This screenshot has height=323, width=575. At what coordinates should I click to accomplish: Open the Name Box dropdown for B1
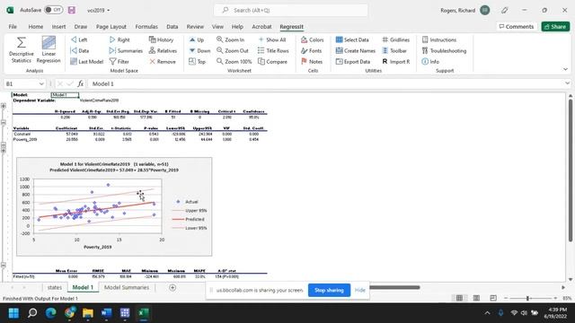[41, 83]
